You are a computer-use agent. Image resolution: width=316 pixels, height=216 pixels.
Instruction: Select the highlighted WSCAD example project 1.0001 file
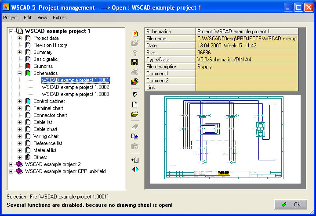(x=75, y=80)
